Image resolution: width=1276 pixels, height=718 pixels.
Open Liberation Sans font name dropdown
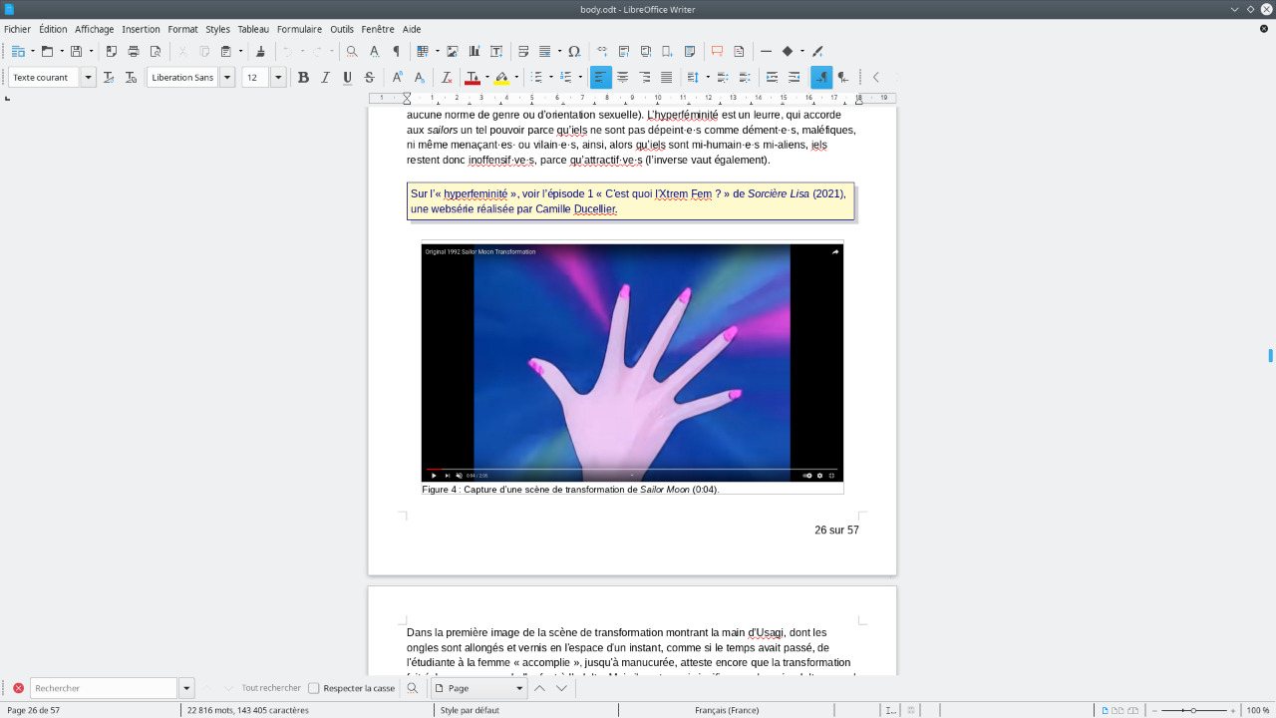[227, 77]
